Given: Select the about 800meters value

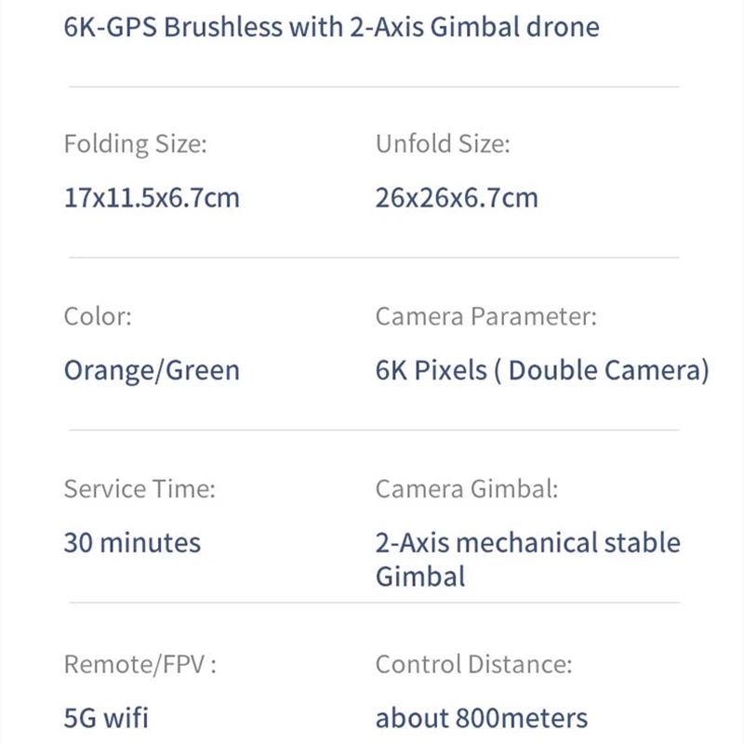Looking at the screenshot, I should point(482,718).
